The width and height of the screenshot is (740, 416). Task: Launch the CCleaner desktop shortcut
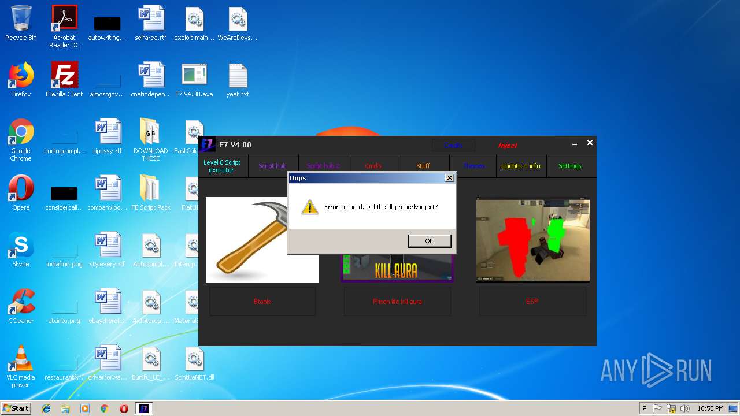click(21, 307)
